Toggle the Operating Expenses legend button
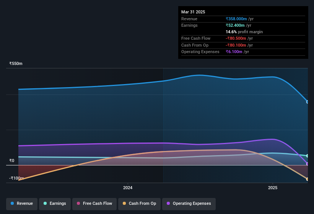Viewport: 314px width, 214px height. tap(189, 204)
